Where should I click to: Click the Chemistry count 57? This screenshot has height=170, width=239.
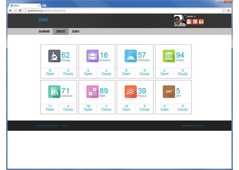tap(142, 55)
